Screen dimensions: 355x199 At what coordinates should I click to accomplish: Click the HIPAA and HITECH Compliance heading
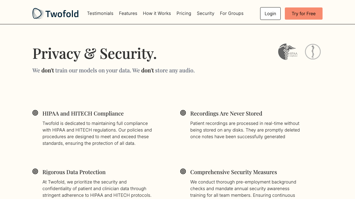[83, 113]
